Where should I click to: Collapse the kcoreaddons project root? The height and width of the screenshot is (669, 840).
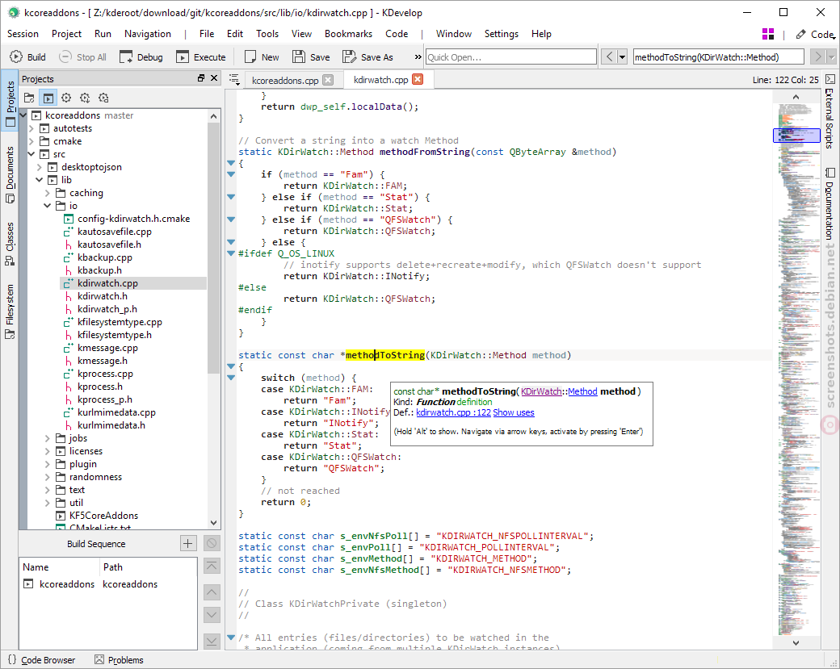(x=23, y=115)
